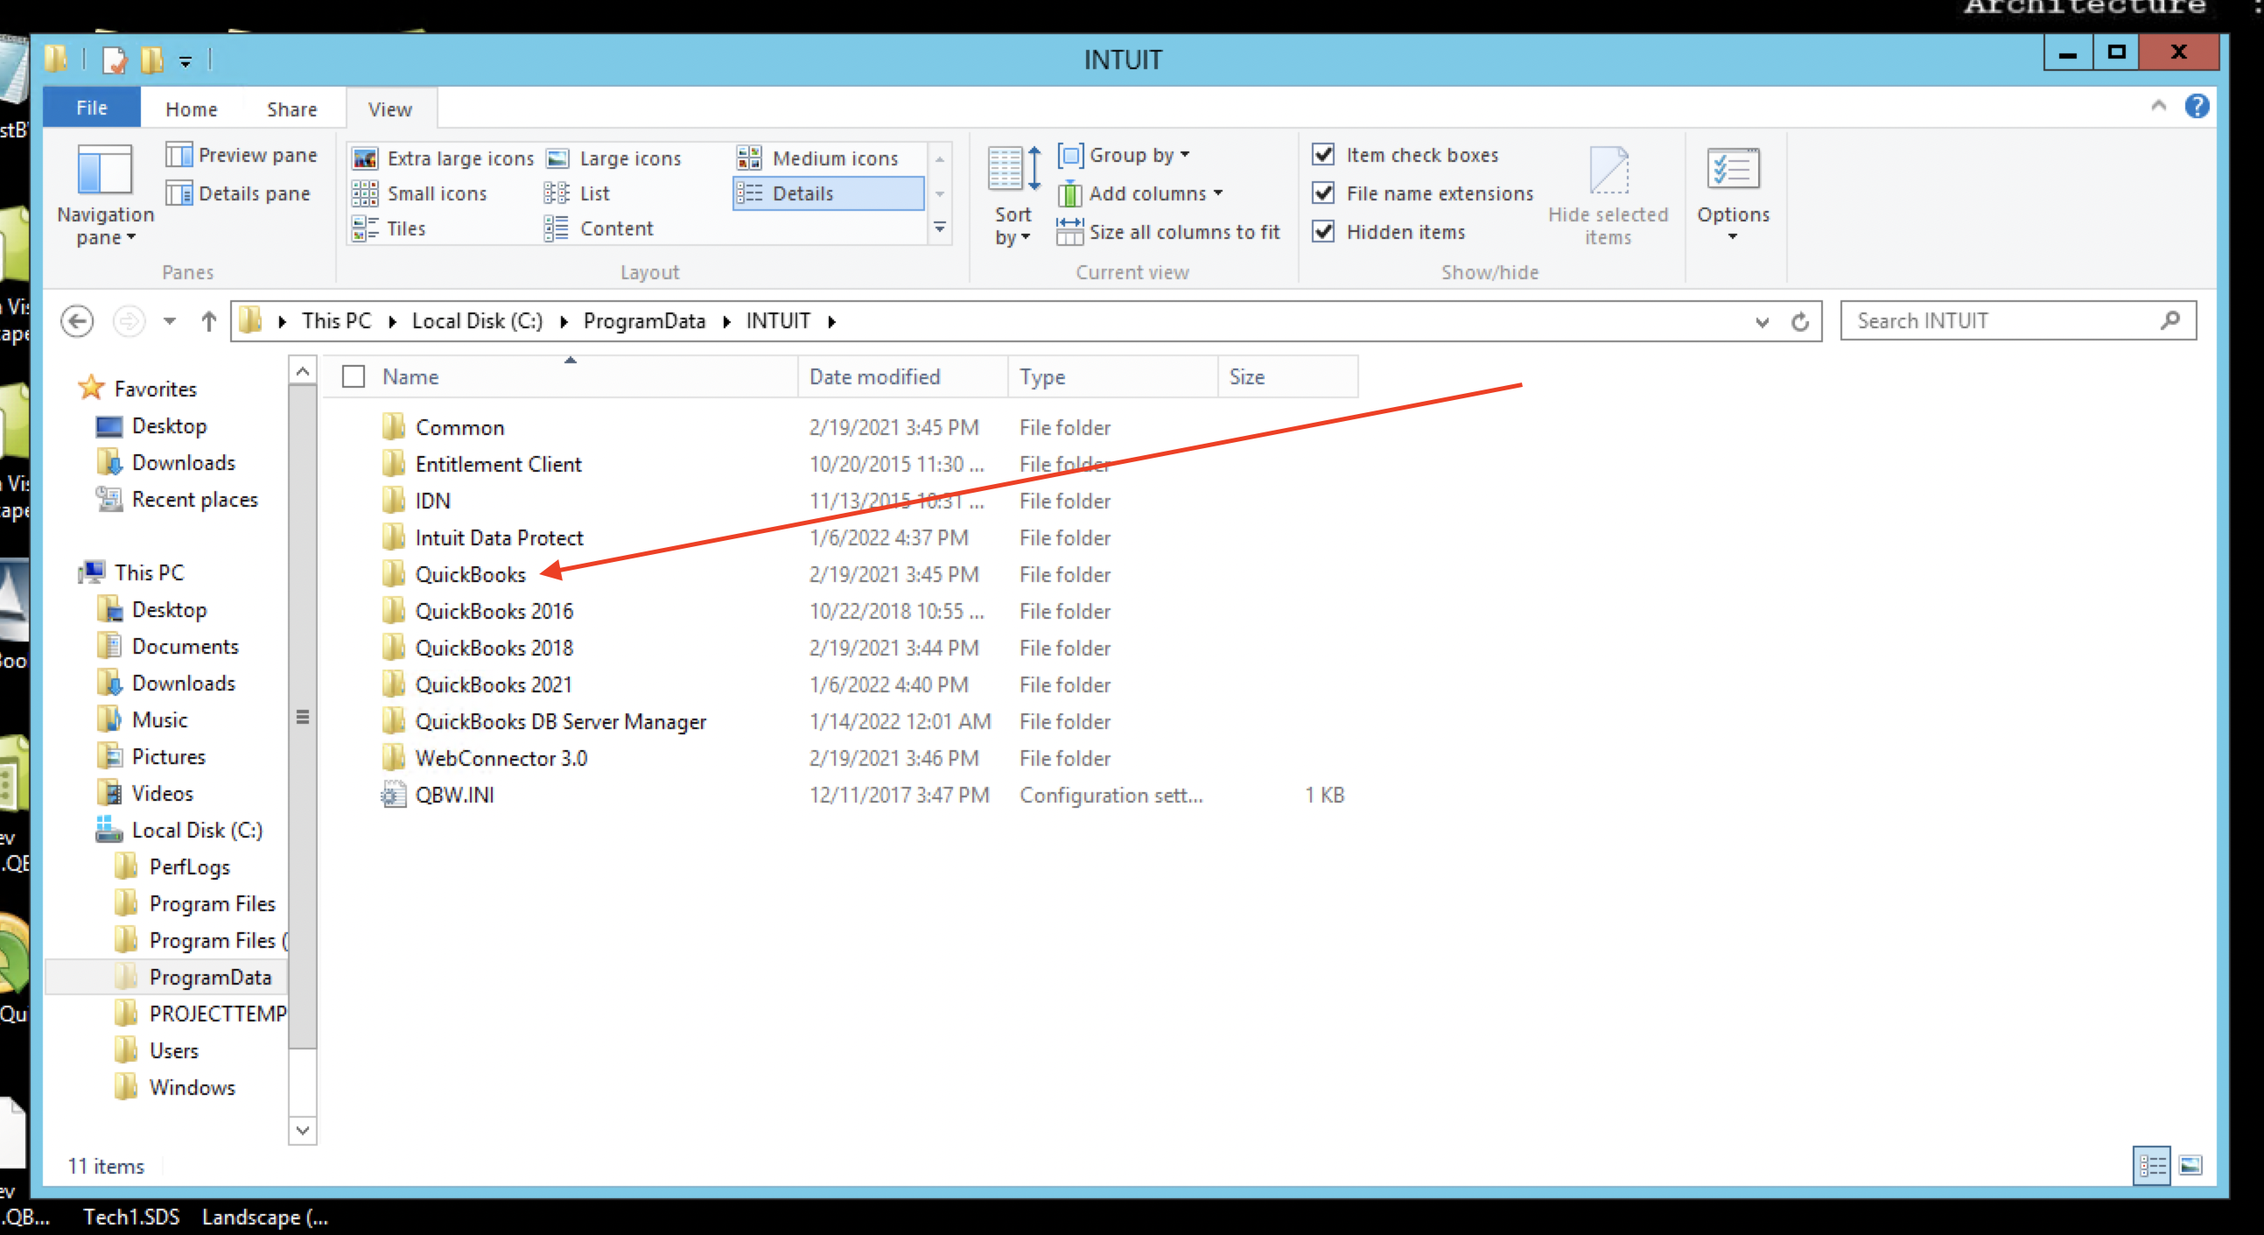
Task: Collapse the ribbon with the caret
Action: (2157, 107)
